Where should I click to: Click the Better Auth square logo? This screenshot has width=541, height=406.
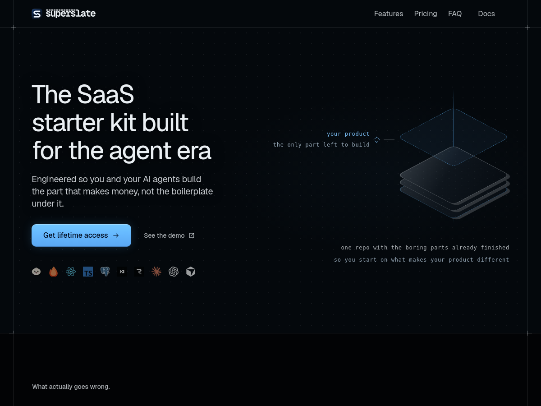tap(122, 272)
